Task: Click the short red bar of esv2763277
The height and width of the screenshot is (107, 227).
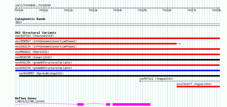Action: click(198, 87)
